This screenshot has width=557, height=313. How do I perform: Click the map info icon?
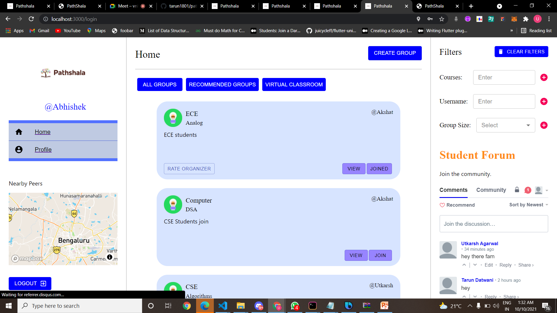point(110,257)
